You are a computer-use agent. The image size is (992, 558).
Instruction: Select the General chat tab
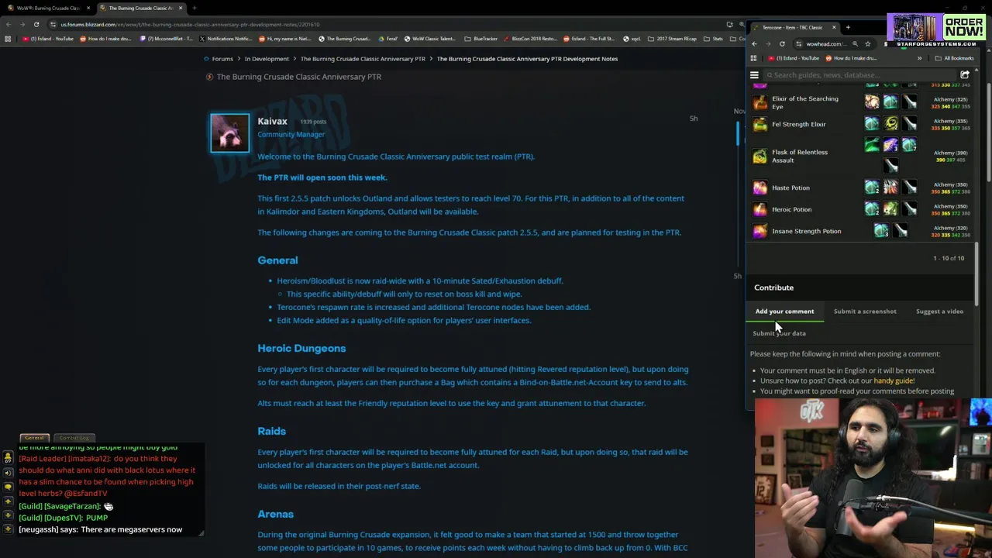tap(34, 438)
